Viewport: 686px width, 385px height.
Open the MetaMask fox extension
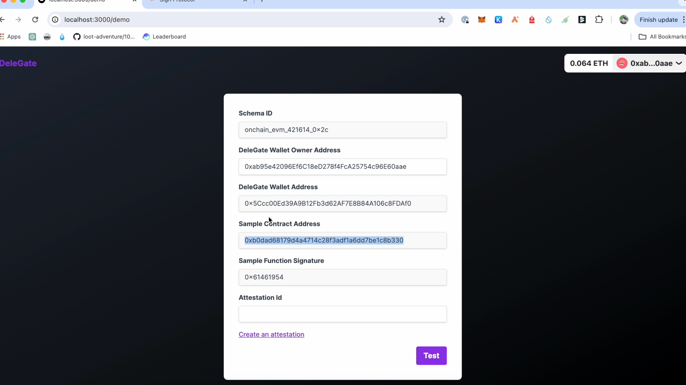[x=482, y=20]
